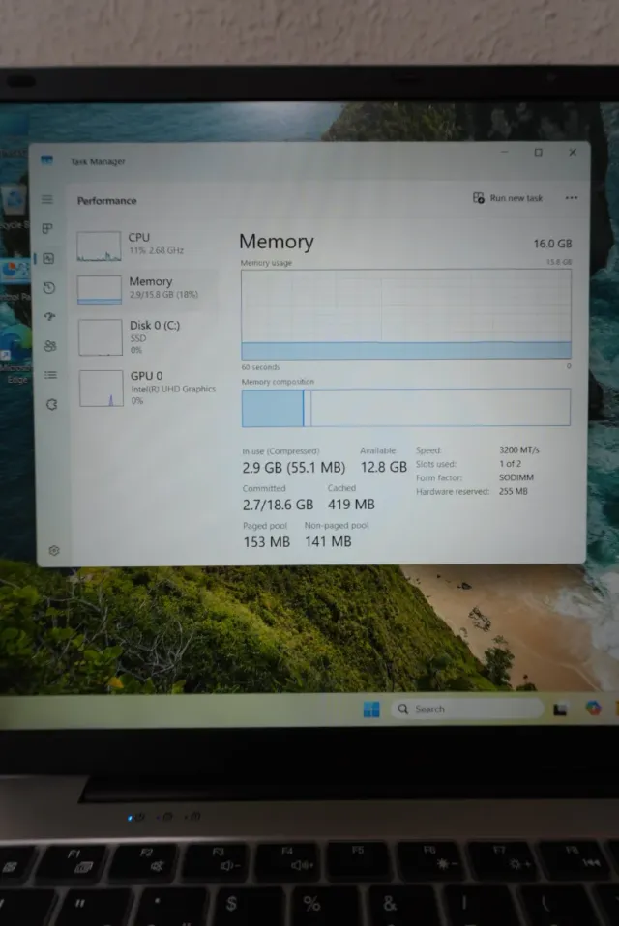The width and height of the screenshot is (619, 926).
Task: Maximize the Task Manager window
Action: pos(538,153)
